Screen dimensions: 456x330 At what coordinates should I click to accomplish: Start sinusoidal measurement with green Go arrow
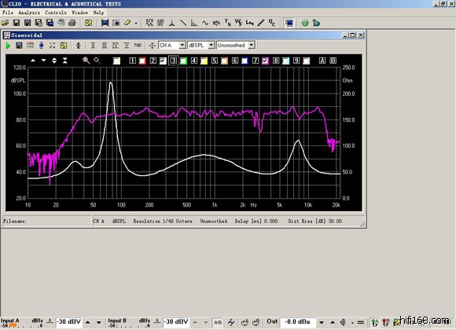tap(8, 46)
